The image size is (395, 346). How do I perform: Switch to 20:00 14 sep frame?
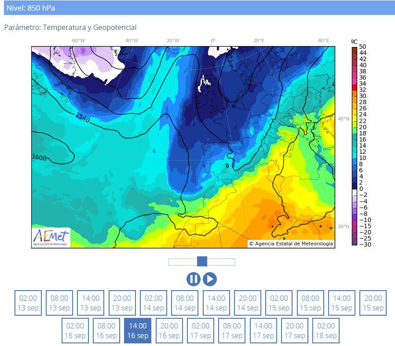point(248,303)
